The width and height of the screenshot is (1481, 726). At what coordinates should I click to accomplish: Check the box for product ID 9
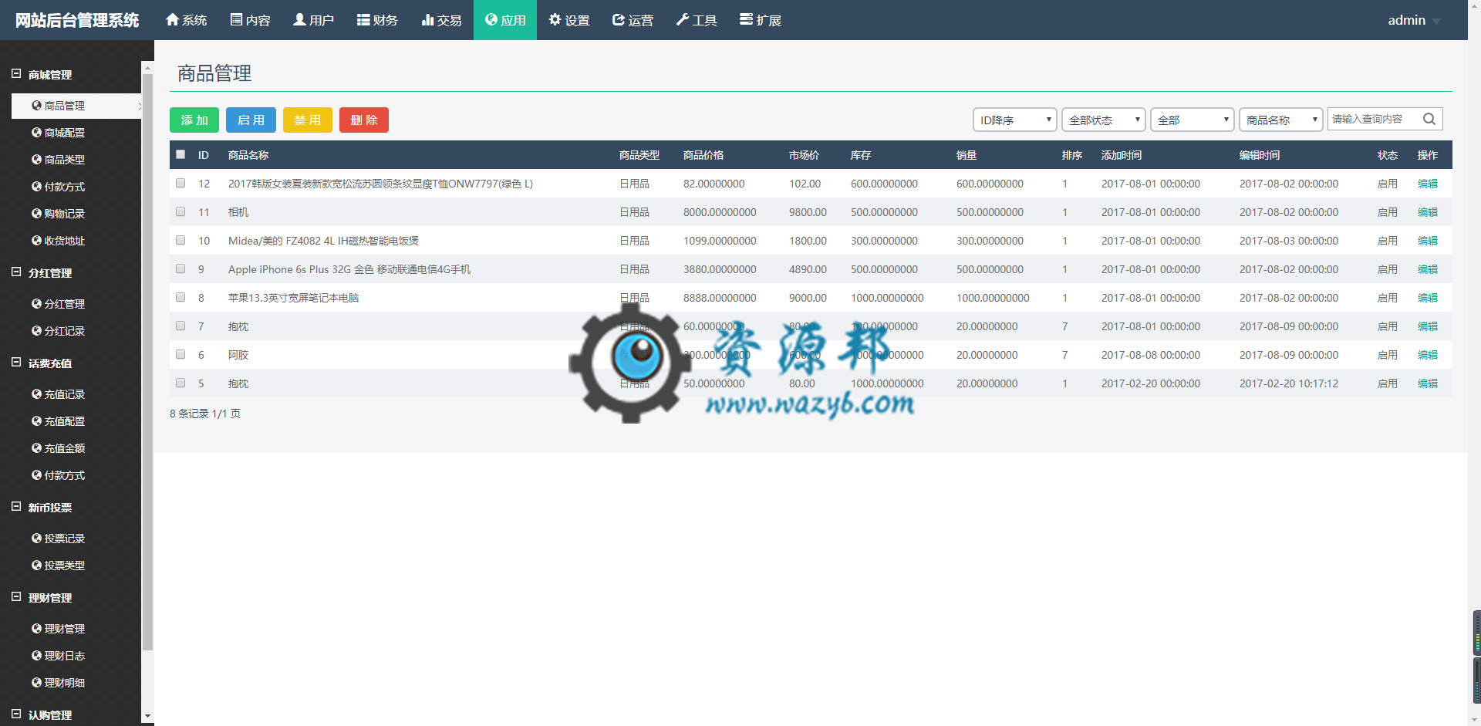tap(180, 268)
